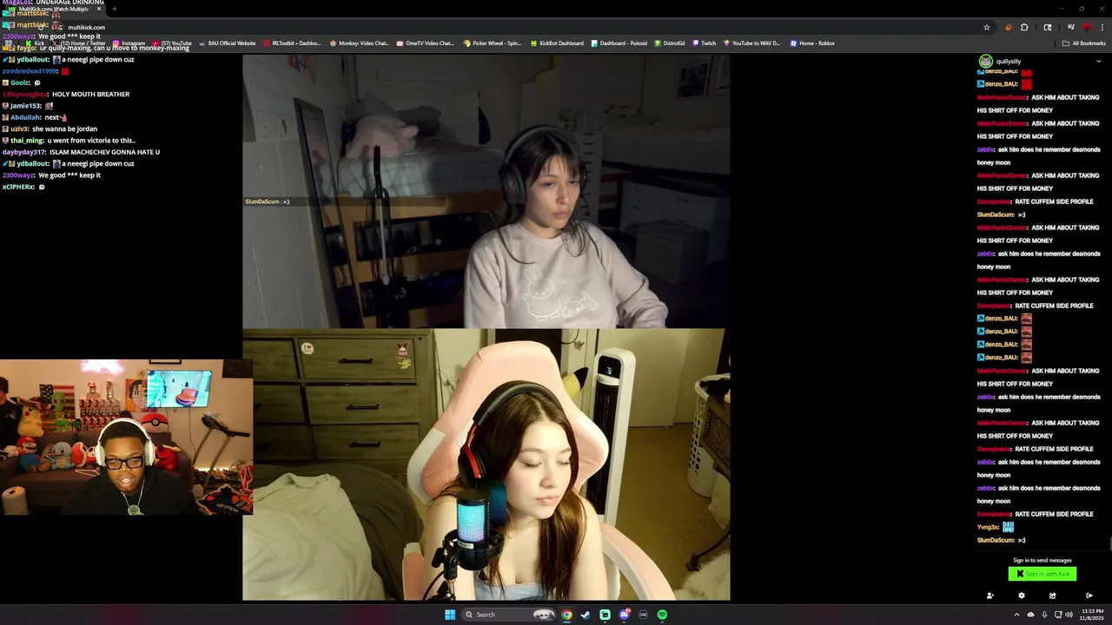This screenshot has height=625, width=1112.
Task: Open the KickBot Dashboard bookmark
Action: coord(557,43)
